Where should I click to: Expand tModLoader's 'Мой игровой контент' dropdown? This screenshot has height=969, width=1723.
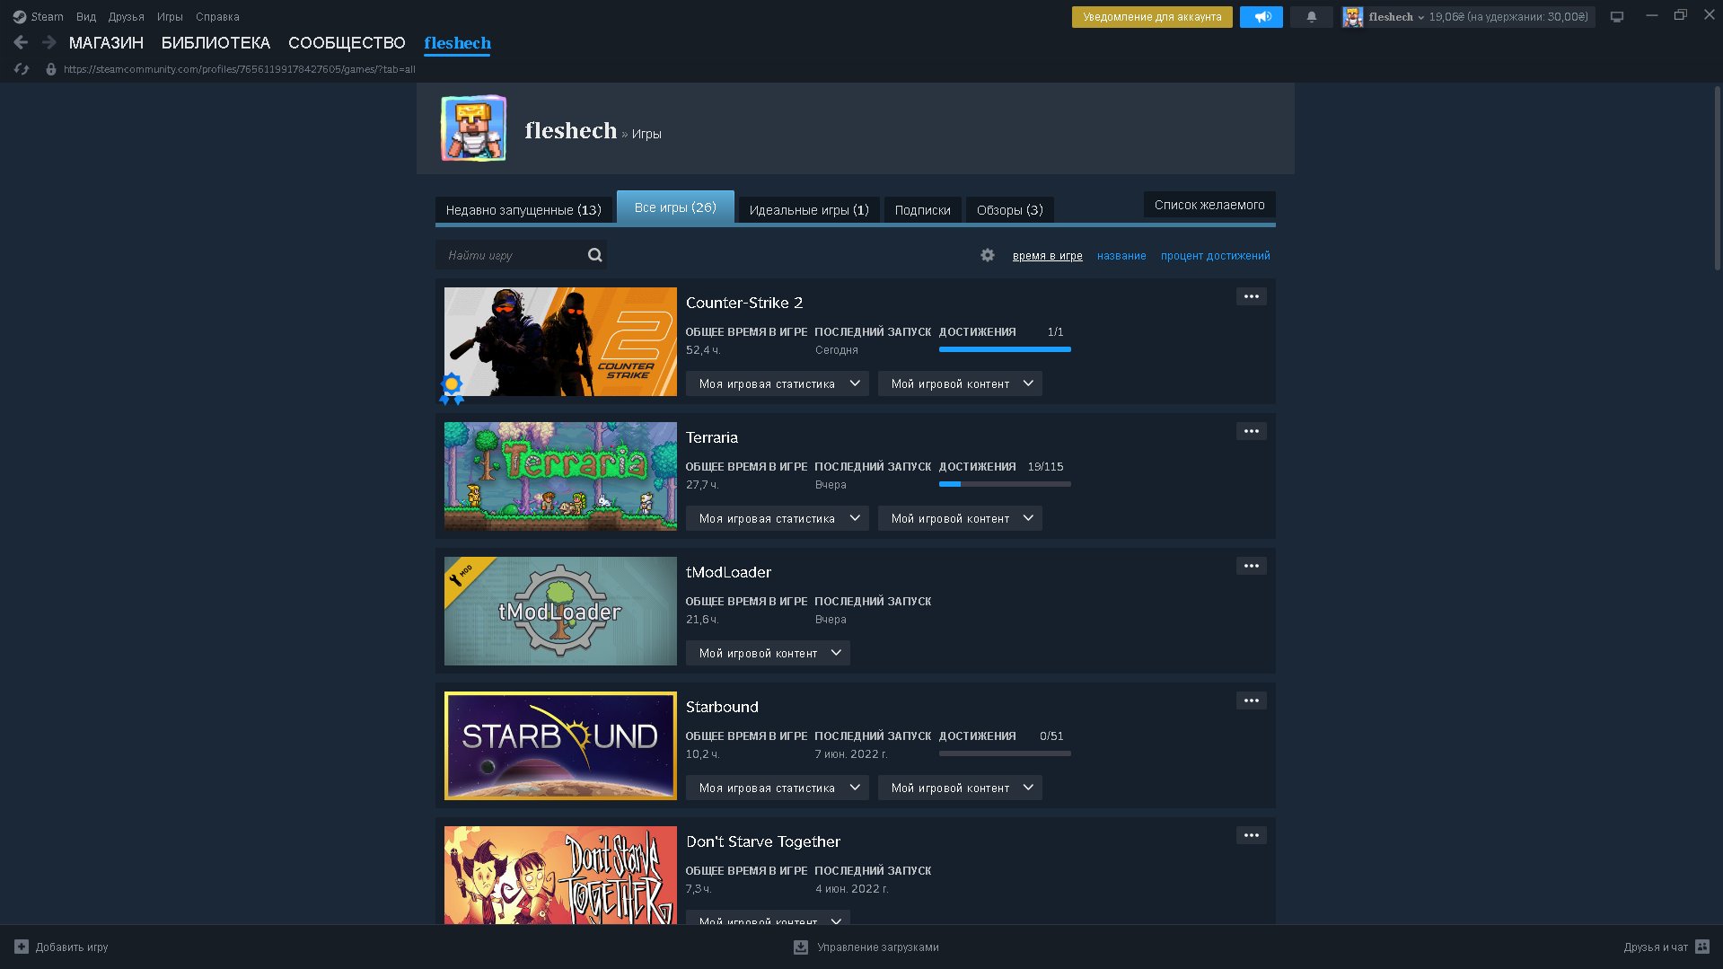tap(768, 653)
